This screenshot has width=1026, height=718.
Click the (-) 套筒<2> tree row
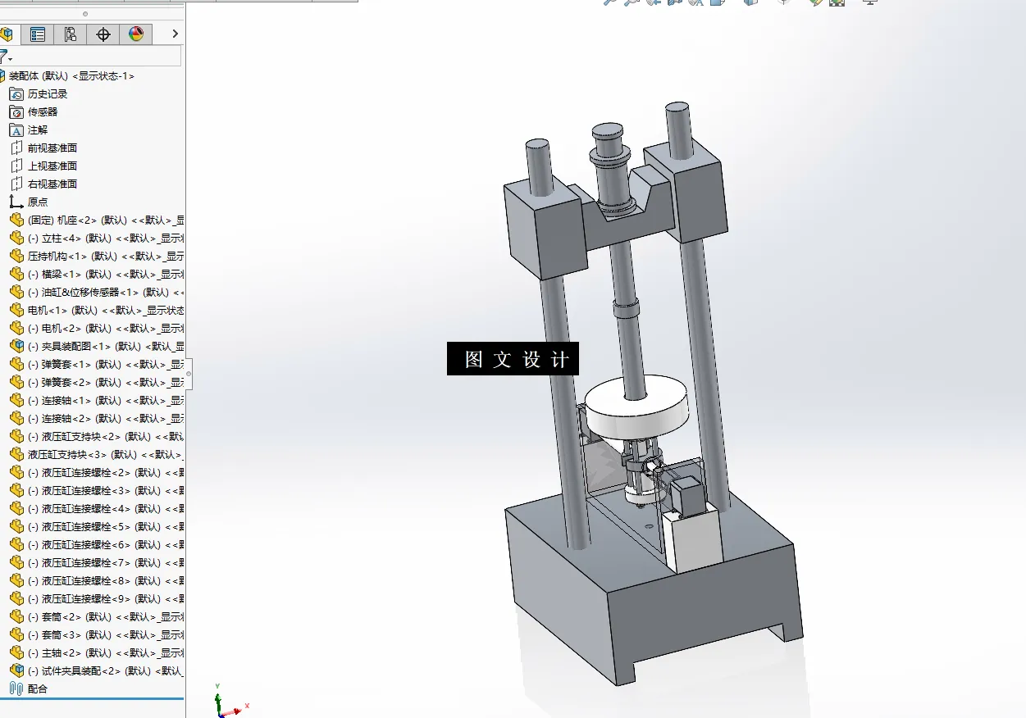[x=96, y=617]
